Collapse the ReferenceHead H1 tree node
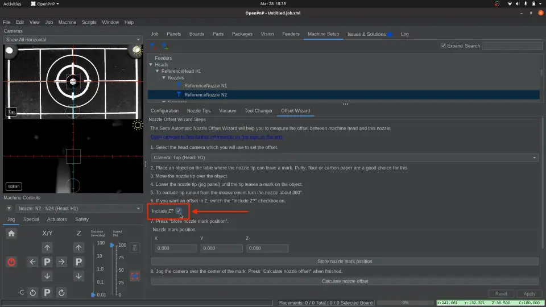546x307 pixels. coord(158,71)
